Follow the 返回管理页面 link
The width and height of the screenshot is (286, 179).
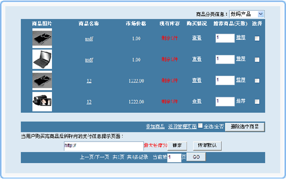[x=183, y=126]
